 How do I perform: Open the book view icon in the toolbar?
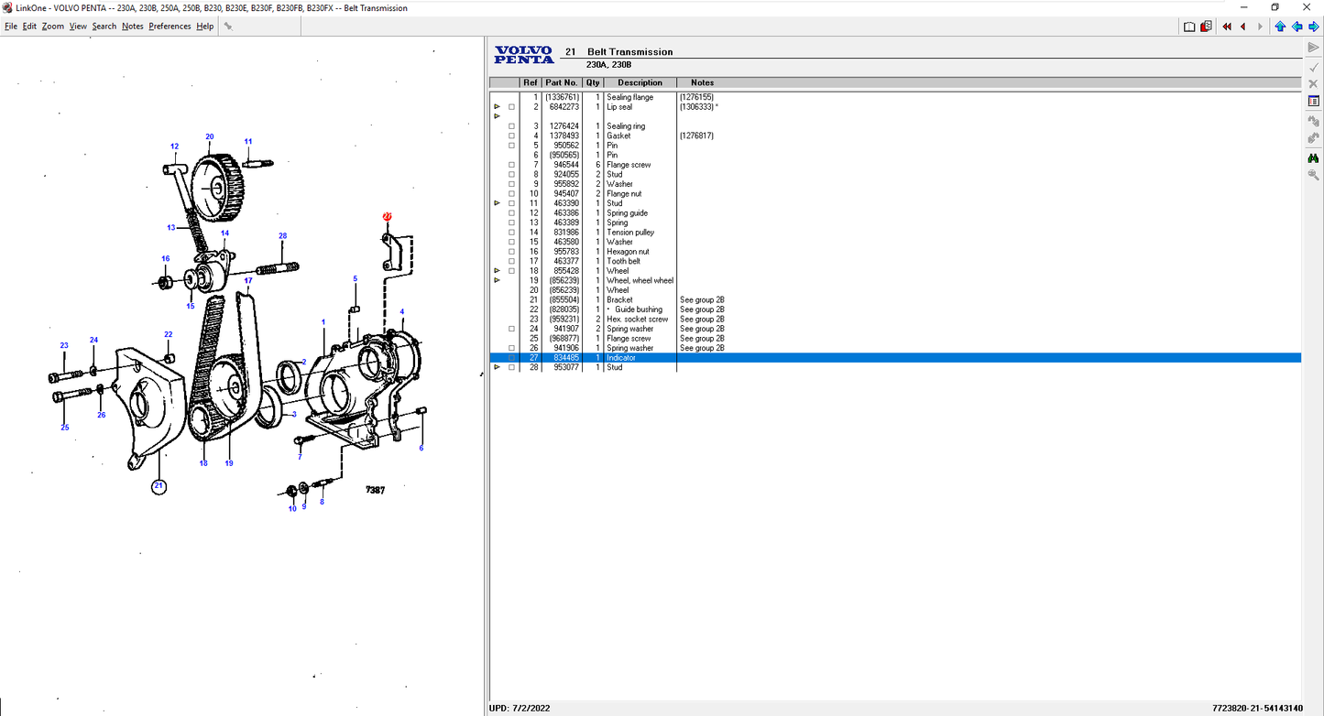(x=1189, y=27)
